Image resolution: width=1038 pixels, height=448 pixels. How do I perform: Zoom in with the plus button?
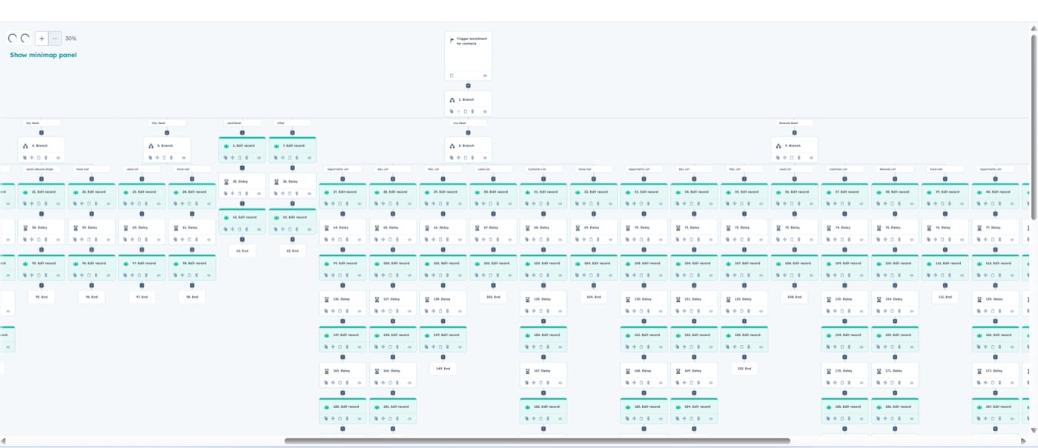42,39
